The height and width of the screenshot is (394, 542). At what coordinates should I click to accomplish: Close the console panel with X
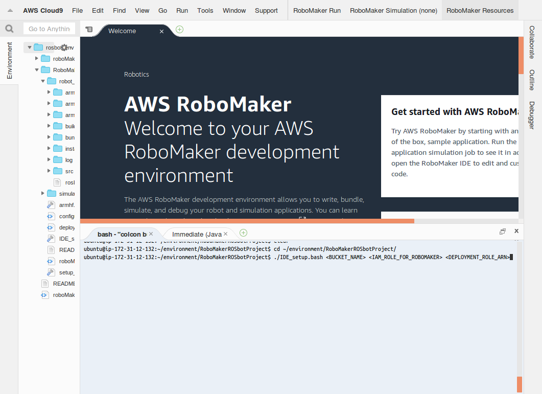[516, 230]
